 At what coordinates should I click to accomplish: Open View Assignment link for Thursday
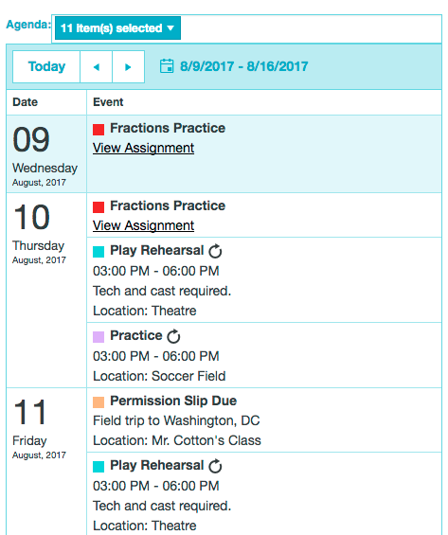click(x=143, y=226)
